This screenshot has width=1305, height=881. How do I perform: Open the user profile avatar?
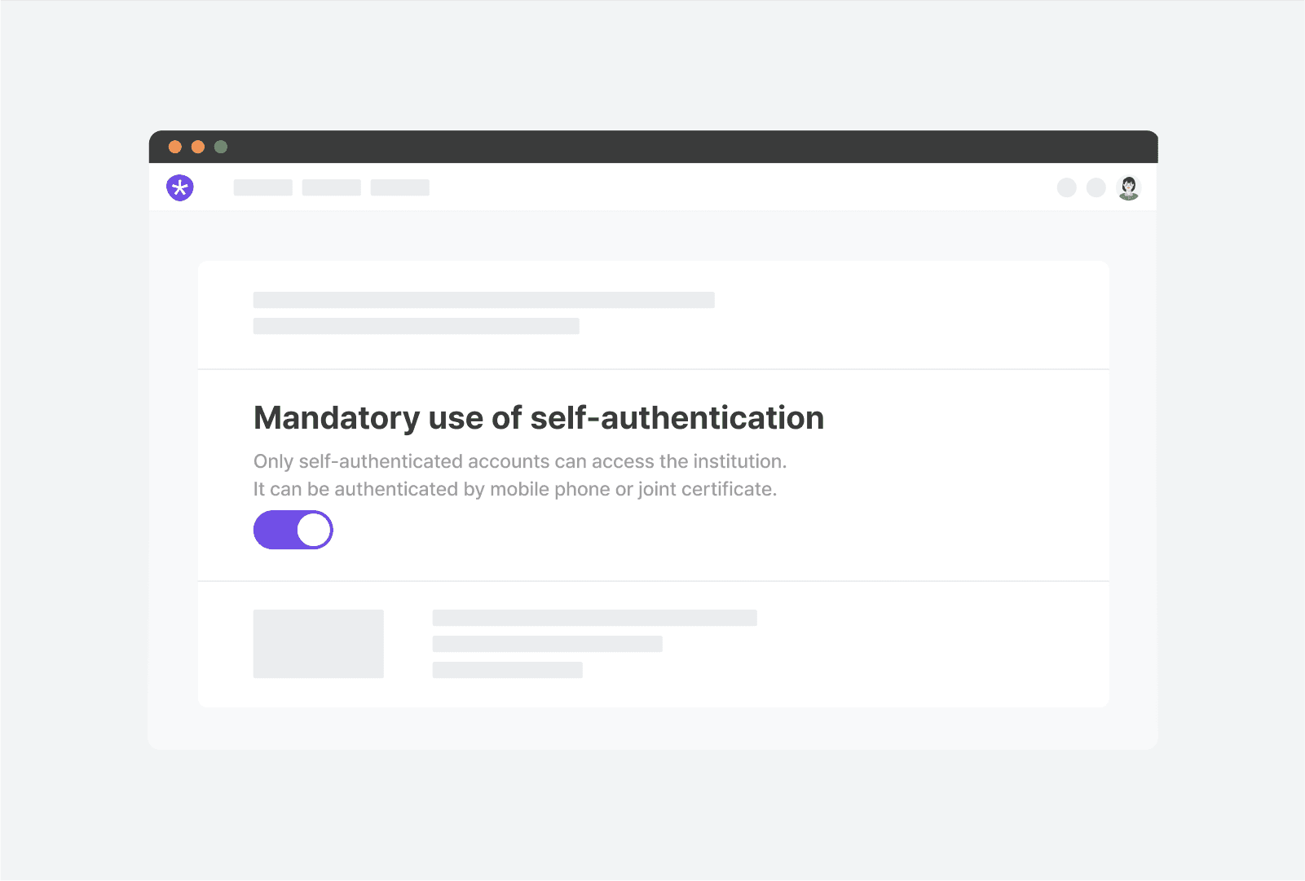[x=1128, y=187]
